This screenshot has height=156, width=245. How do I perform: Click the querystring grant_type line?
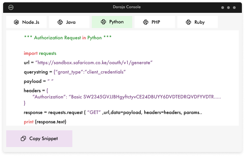tap(75, 72)
